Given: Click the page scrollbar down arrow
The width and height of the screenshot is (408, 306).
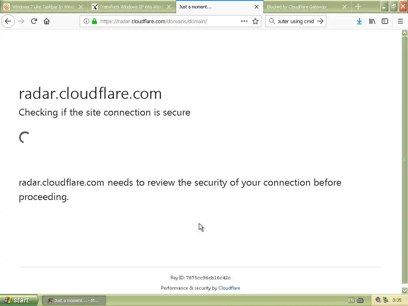Looking at the screenshot, I should [405, 290].
